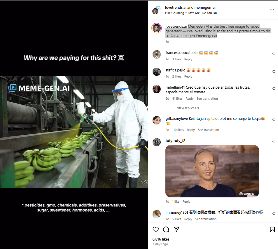278x249 pixels.
Task: Save post with the bookmark icon
Action: click(x=272, y=229)
